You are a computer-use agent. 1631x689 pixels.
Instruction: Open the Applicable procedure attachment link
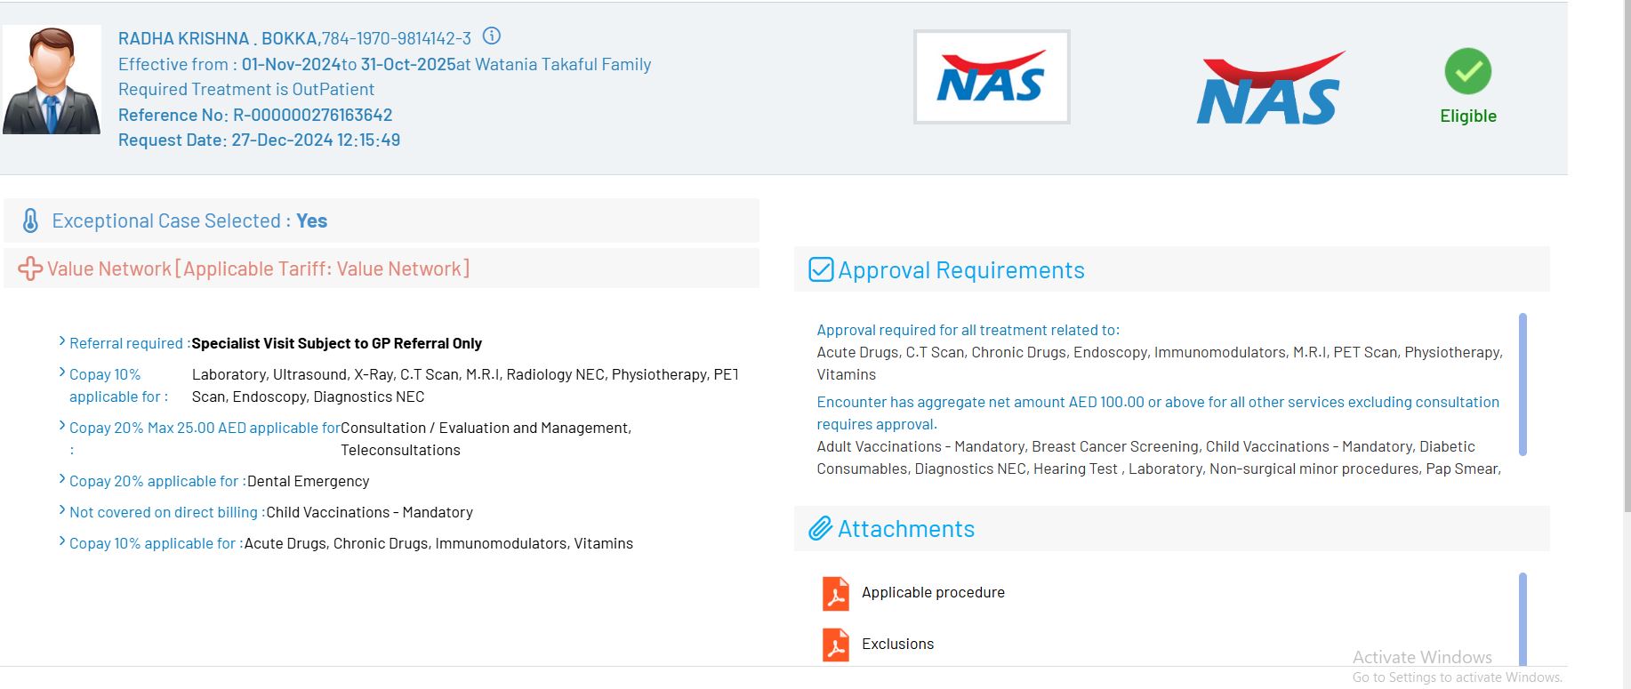[x=933, y=593]
